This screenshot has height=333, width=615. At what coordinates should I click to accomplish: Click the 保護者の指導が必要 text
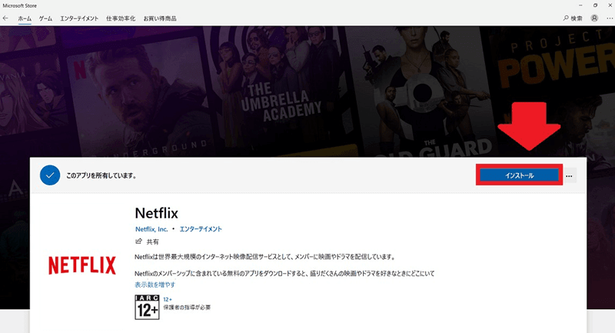(187, 308)
